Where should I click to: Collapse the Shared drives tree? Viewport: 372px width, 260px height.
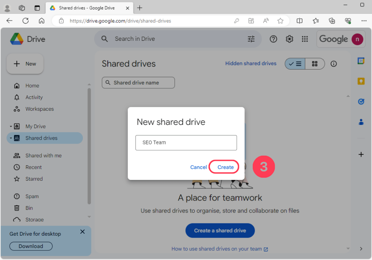pyautogui.click(x=11, y=138)
